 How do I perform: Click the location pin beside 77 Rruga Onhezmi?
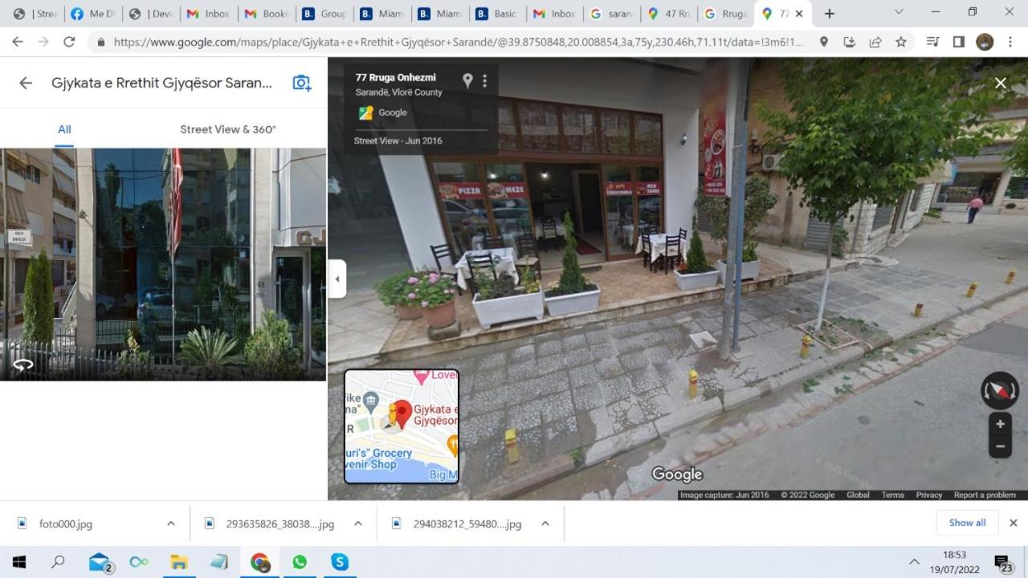point(467,80)
